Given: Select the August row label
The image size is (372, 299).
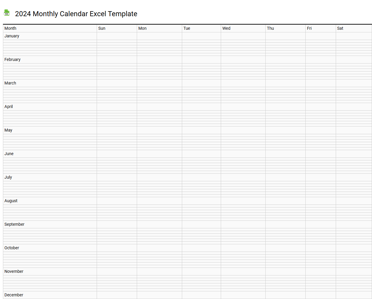Looking at the screenshot, I should 11,201.
